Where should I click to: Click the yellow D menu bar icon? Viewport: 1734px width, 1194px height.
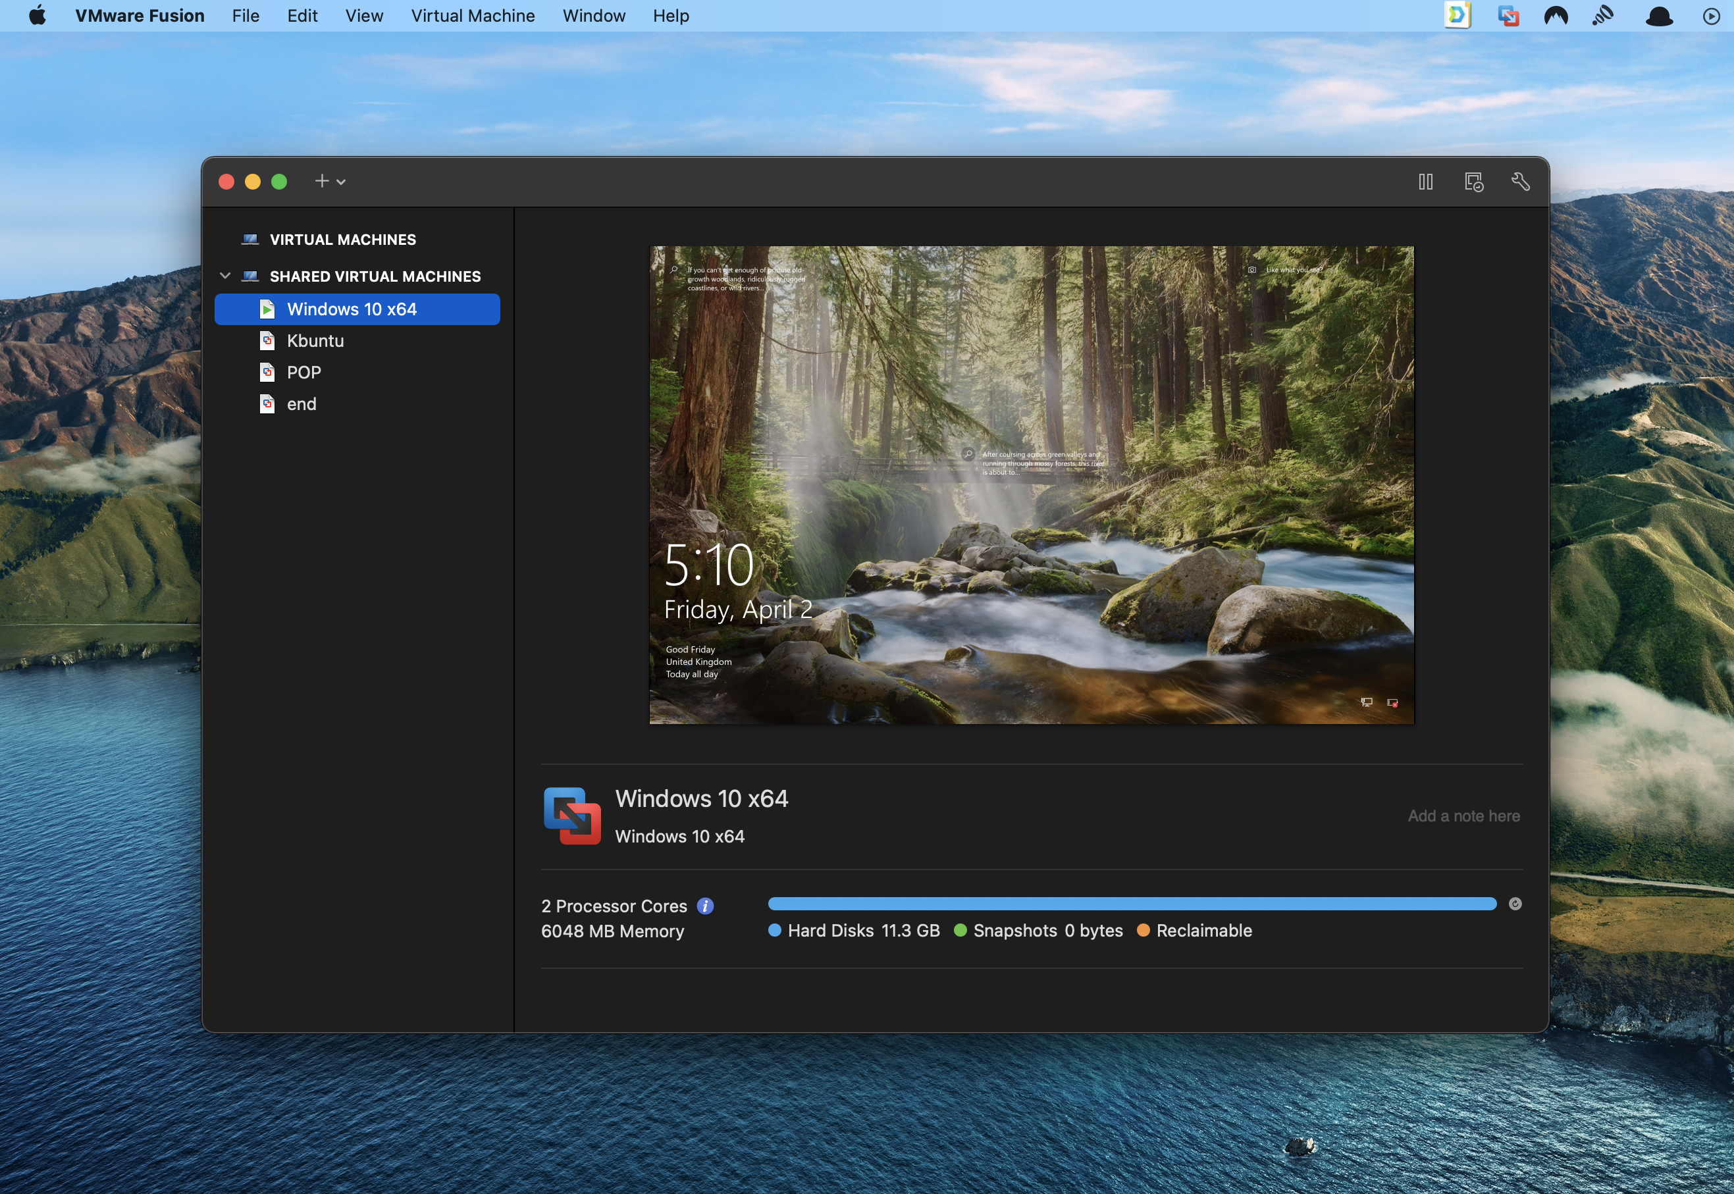(1458, 15)
